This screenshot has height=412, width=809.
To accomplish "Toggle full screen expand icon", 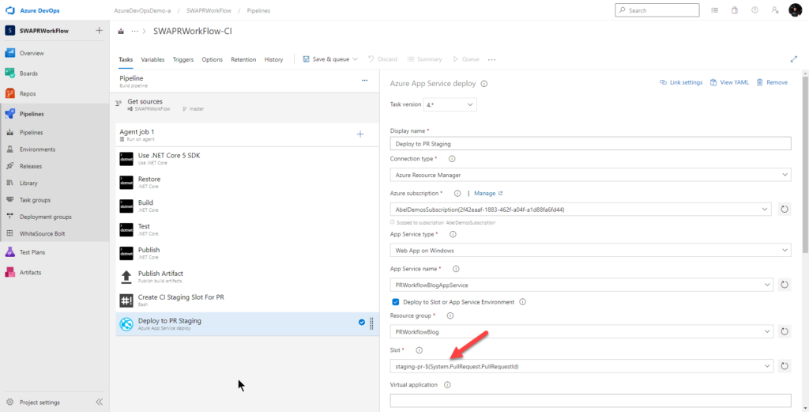I will click(794, 59).
